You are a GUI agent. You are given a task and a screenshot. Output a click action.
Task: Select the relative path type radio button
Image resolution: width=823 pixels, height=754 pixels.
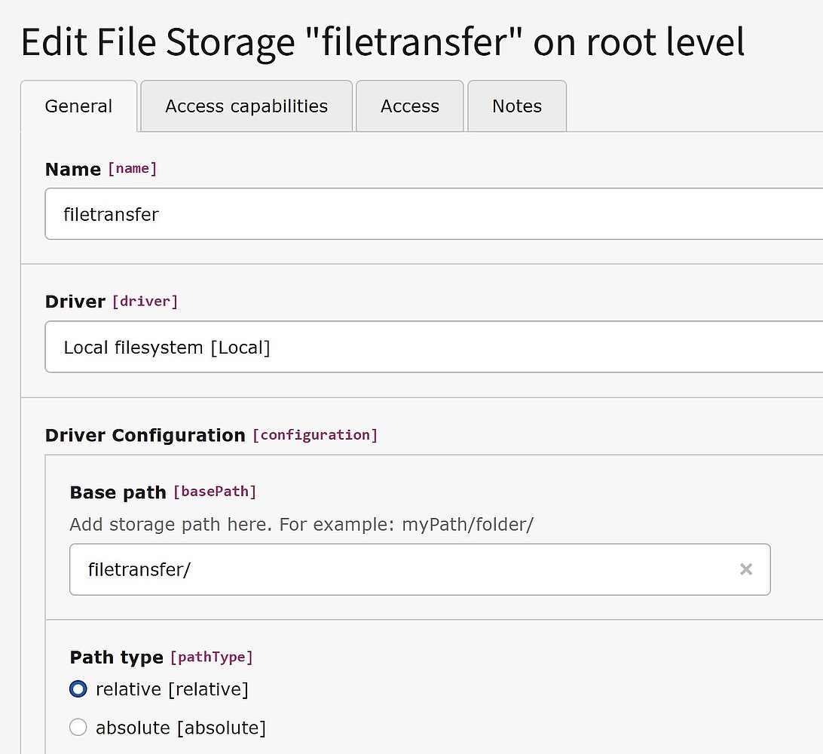(x=78, y=689)
